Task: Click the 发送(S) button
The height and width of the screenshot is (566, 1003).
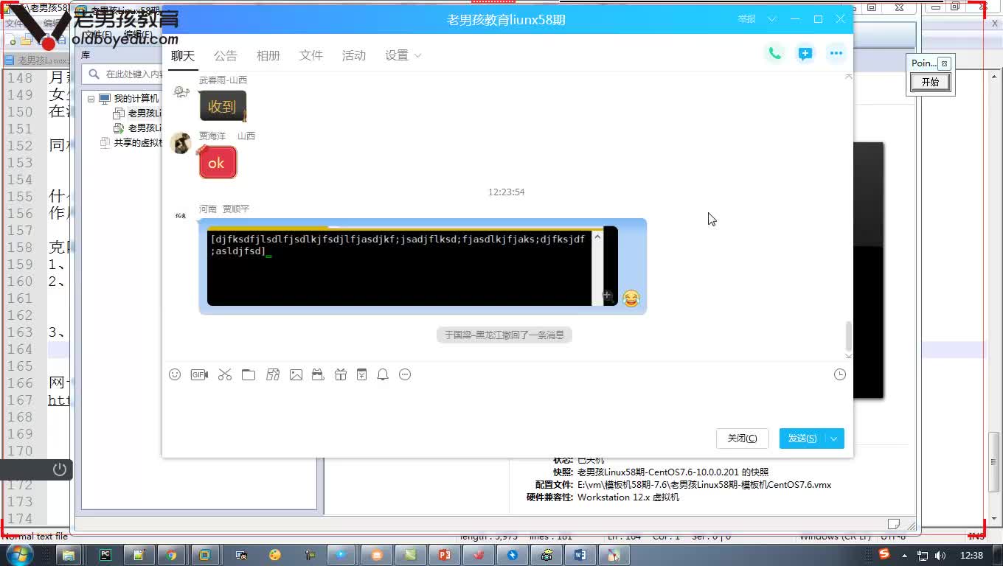Action: pos(802,439)
